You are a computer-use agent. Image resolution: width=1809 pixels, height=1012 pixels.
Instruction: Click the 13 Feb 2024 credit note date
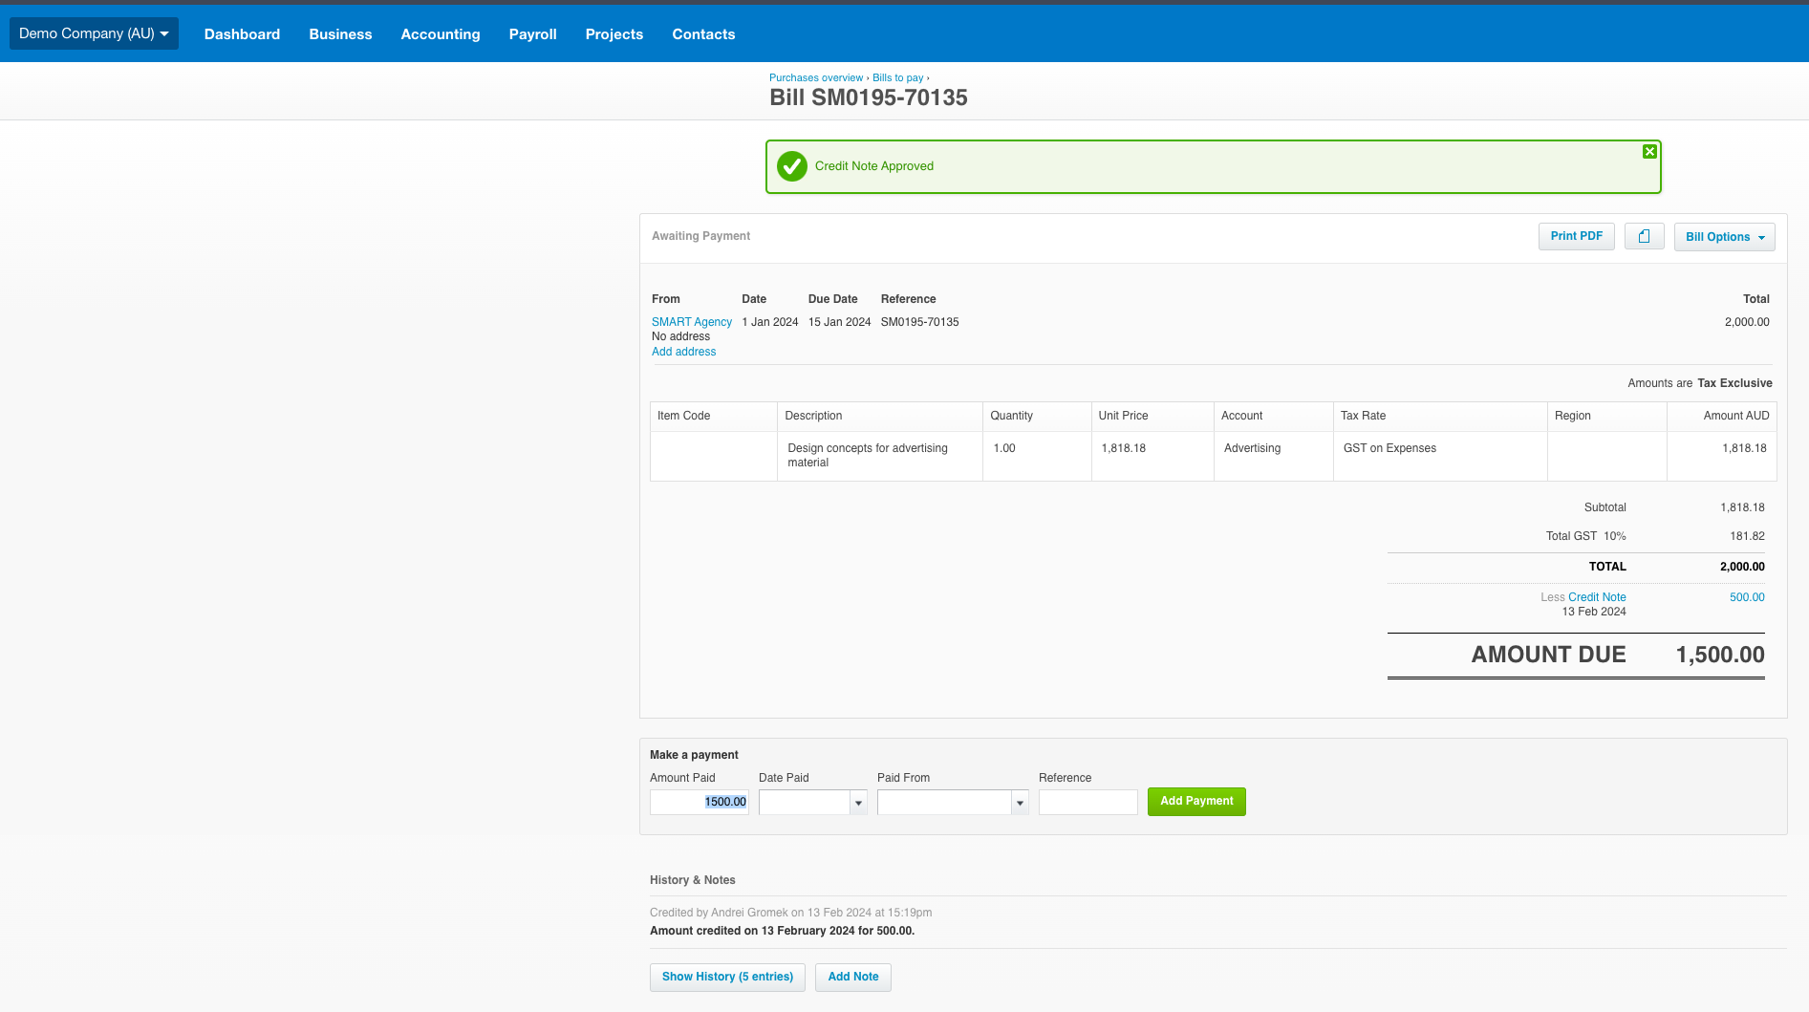point(1593,612)
